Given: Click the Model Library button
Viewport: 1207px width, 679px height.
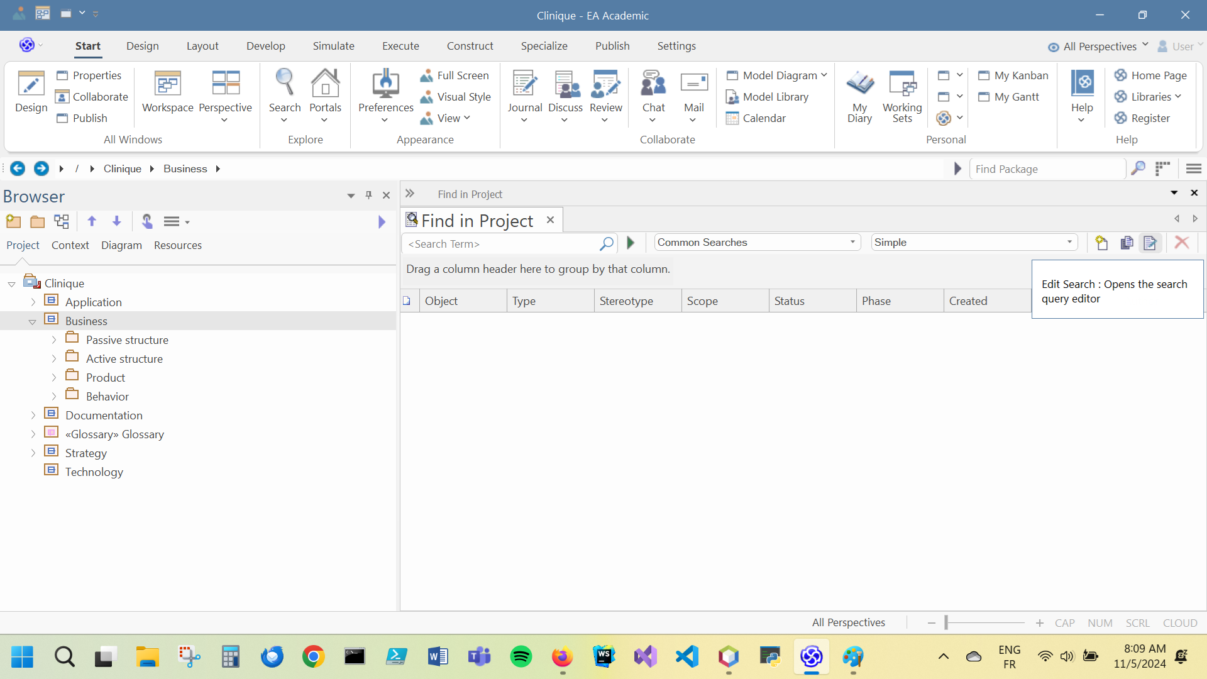Looking at the screenshot, I should coord(768,97).
